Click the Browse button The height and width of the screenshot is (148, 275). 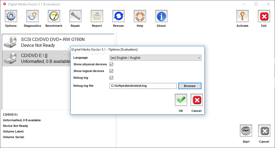[190, 86]
